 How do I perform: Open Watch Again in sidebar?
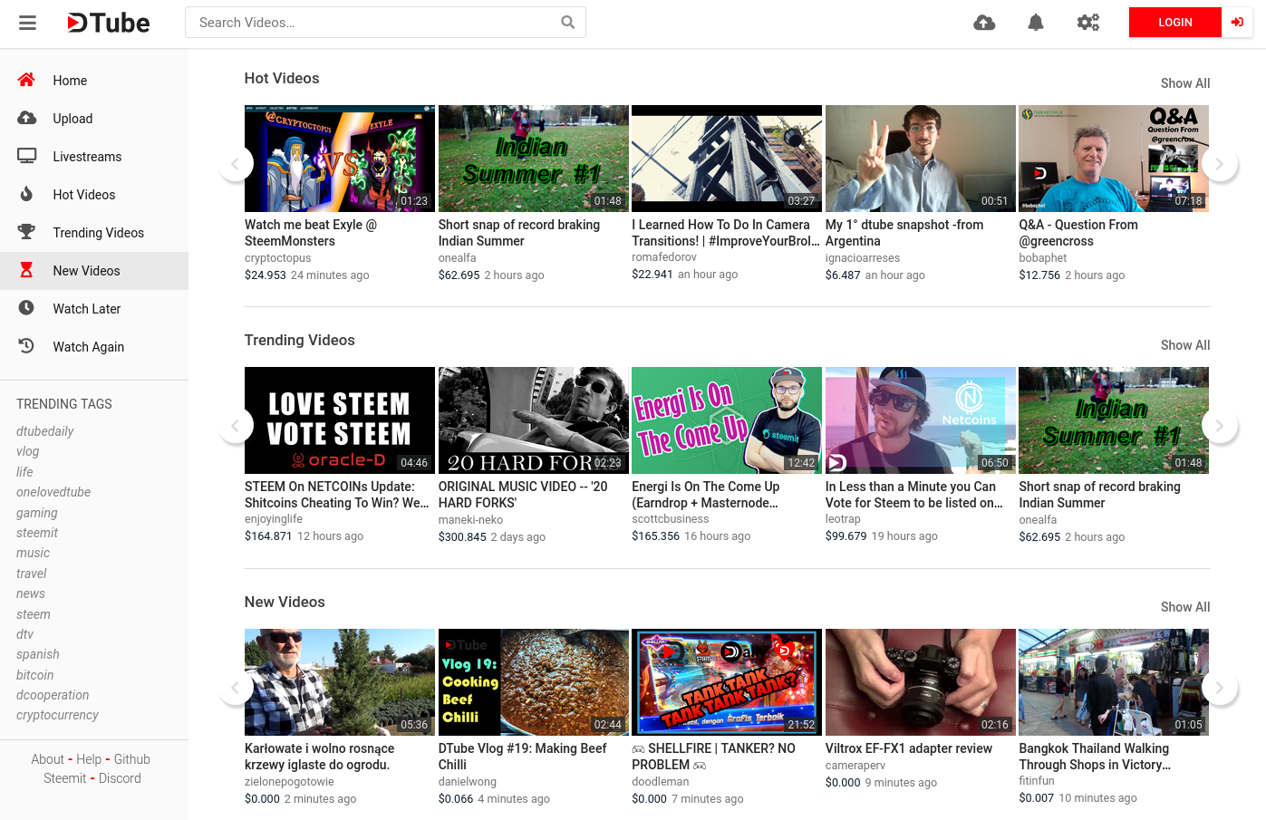[94, 347]
